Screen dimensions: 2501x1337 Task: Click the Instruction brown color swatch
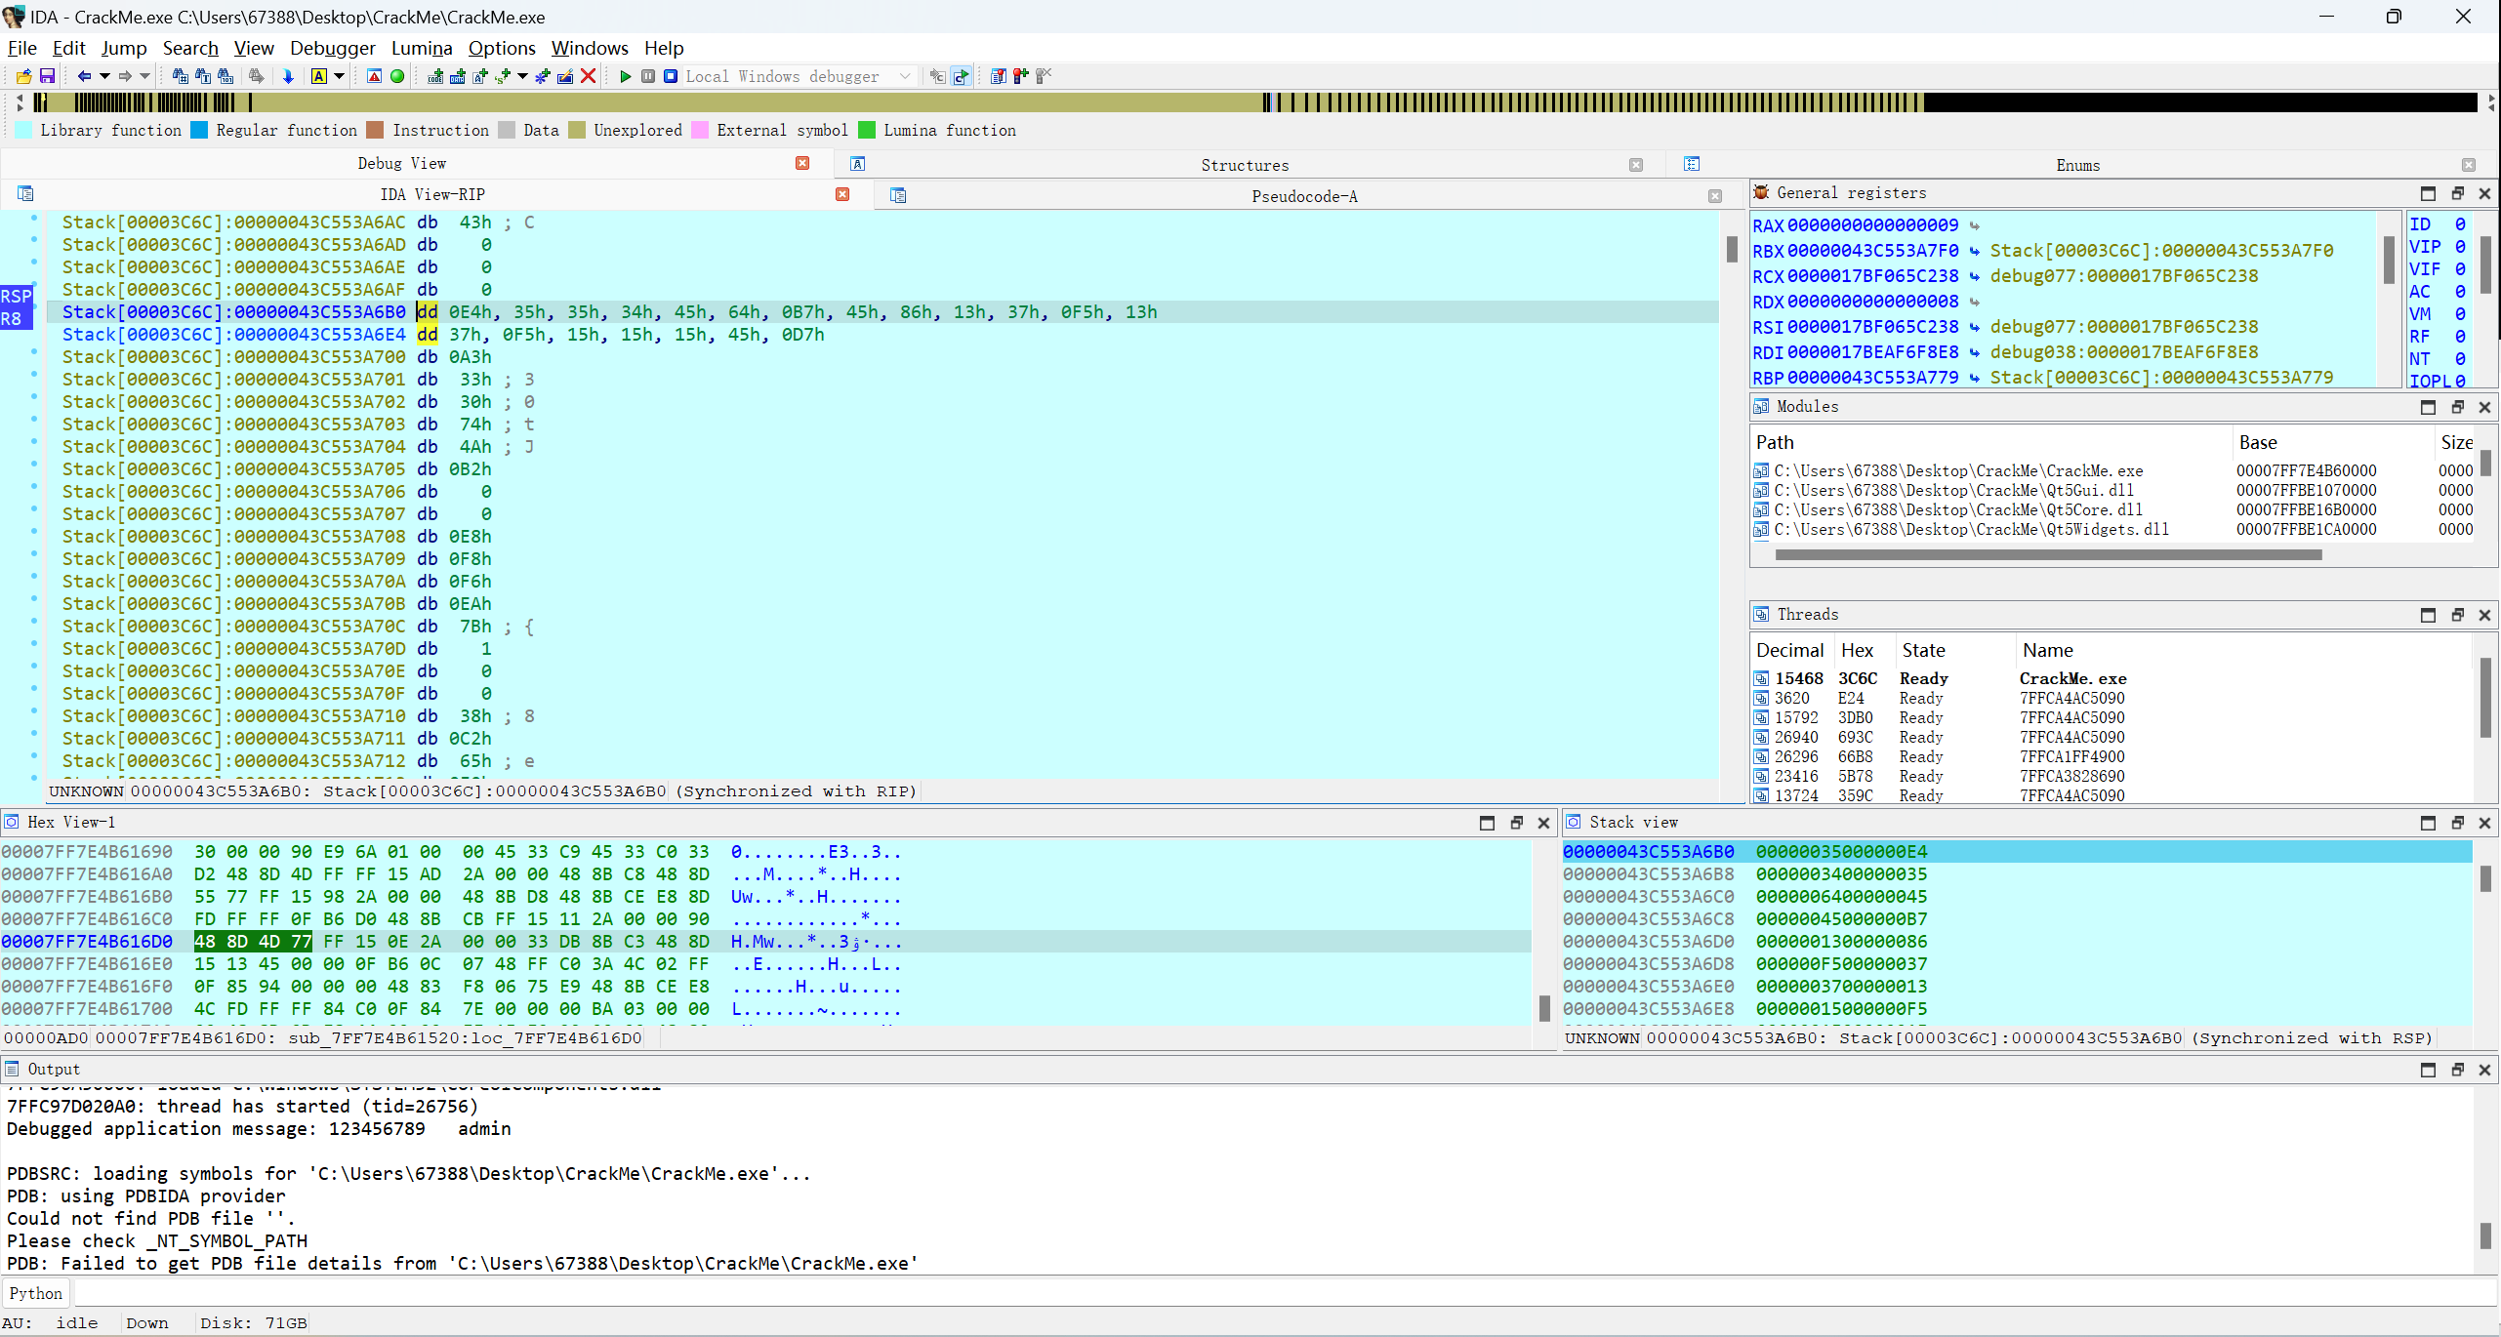coord(376,130)
